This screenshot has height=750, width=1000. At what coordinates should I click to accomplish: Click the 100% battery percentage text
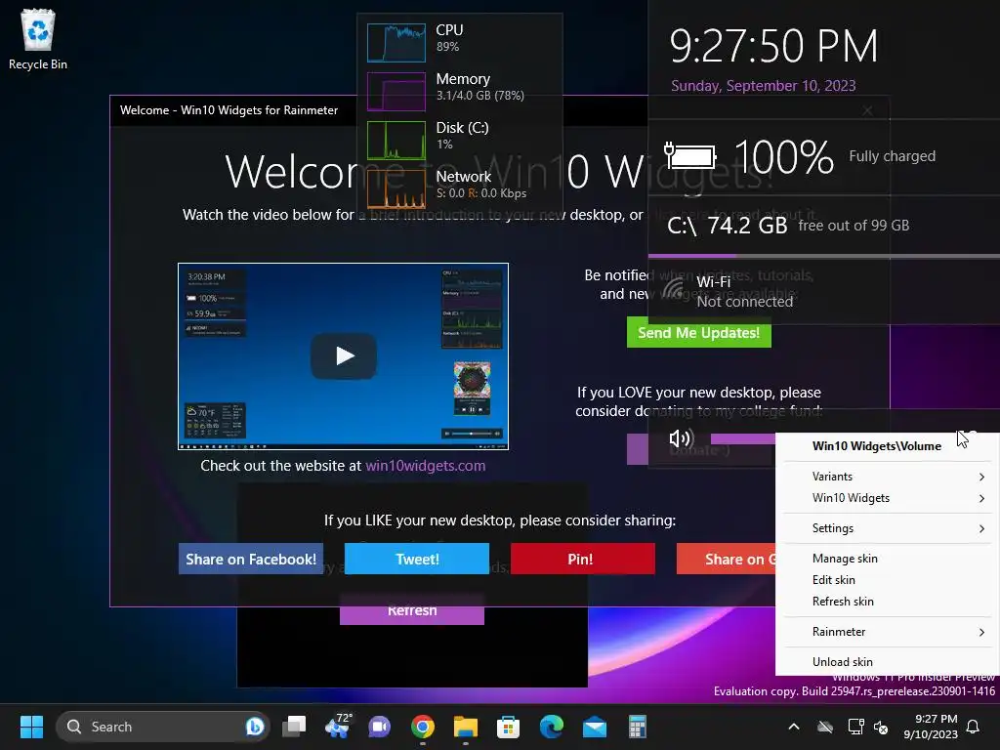pos(784,156)
